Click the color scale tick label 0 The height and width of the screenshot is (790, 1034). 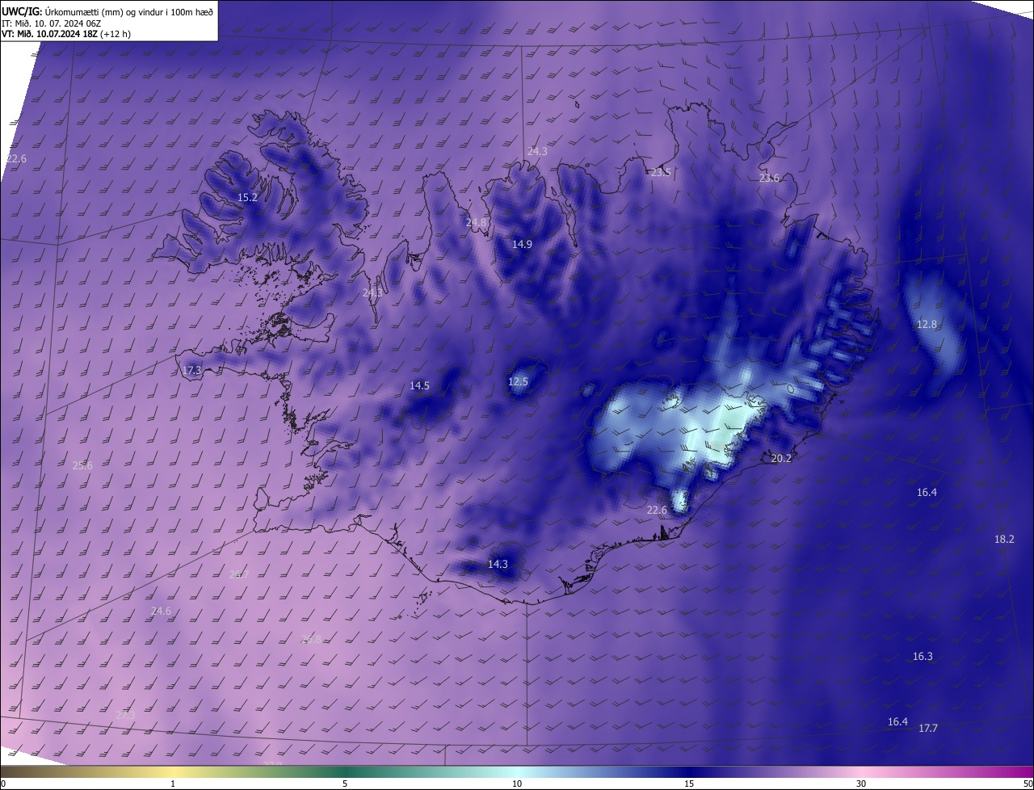coord(3,784)
